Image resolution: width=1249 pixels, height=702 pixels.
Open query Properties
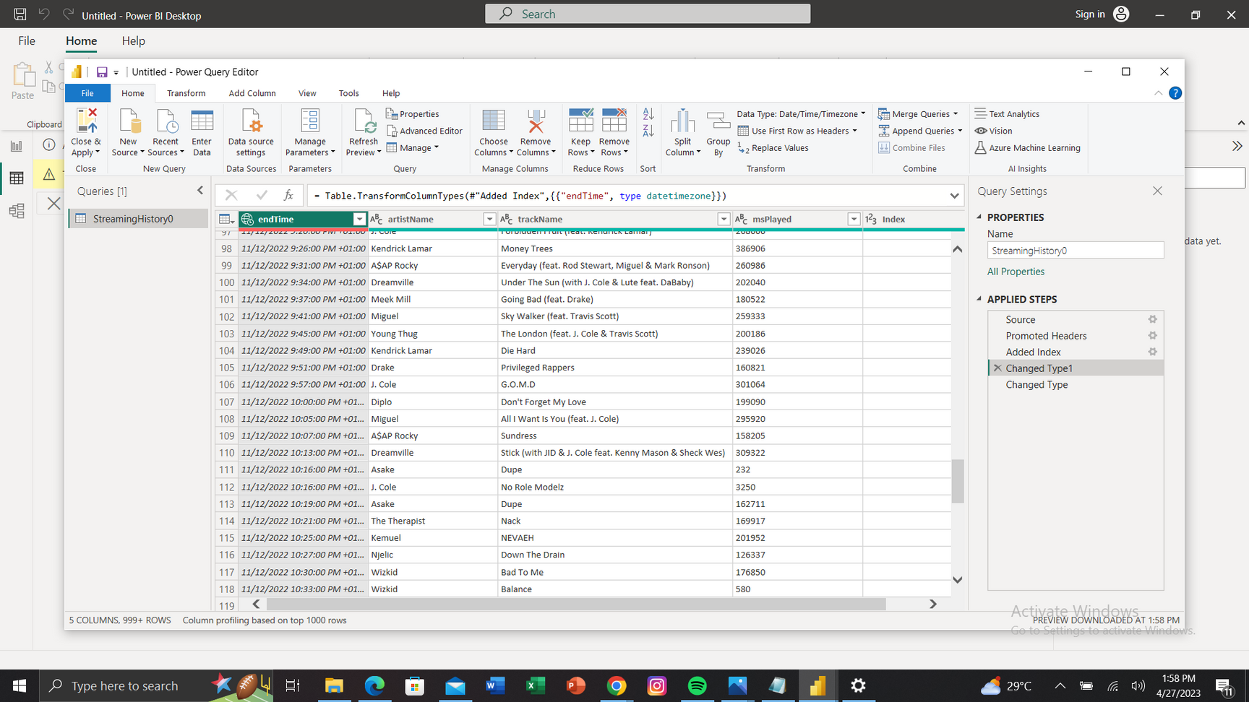pos(413,114)
